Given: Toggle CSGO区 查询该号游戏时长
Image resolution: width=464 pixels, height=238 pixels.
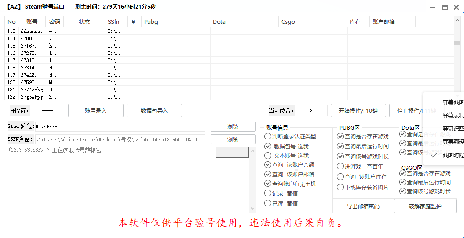Looking at the screenshot, I should 425,191.
